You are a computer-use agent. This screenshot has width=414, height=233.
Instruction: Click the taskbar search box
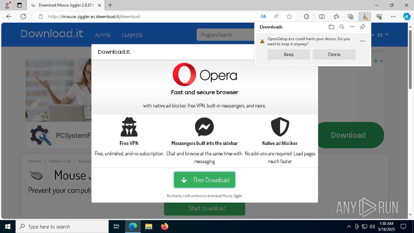pyautogui.click(x=62, y=227)
